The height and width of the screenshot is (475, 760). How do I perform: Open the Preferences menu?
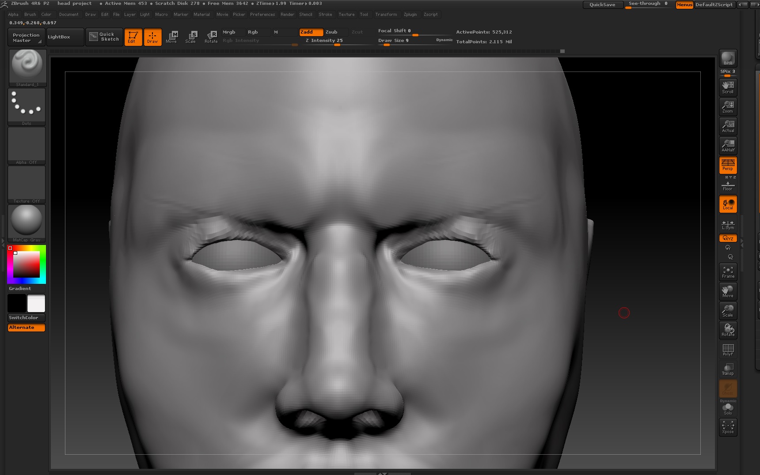(x=262, y=15)
